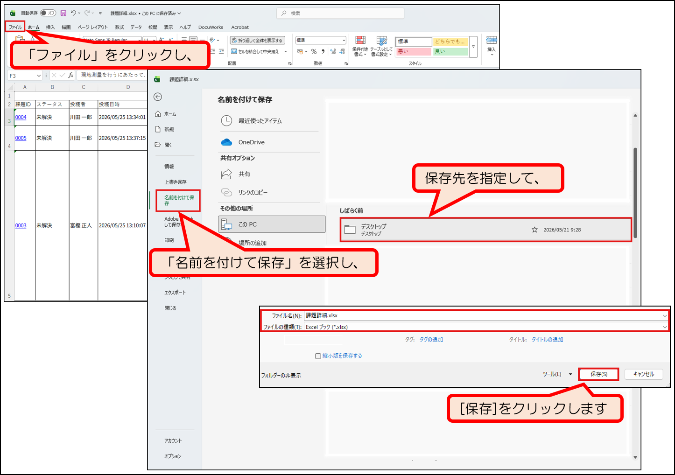Switch to the データ ribbon tab
Screen dimensions: 675x475
point(136,27)
